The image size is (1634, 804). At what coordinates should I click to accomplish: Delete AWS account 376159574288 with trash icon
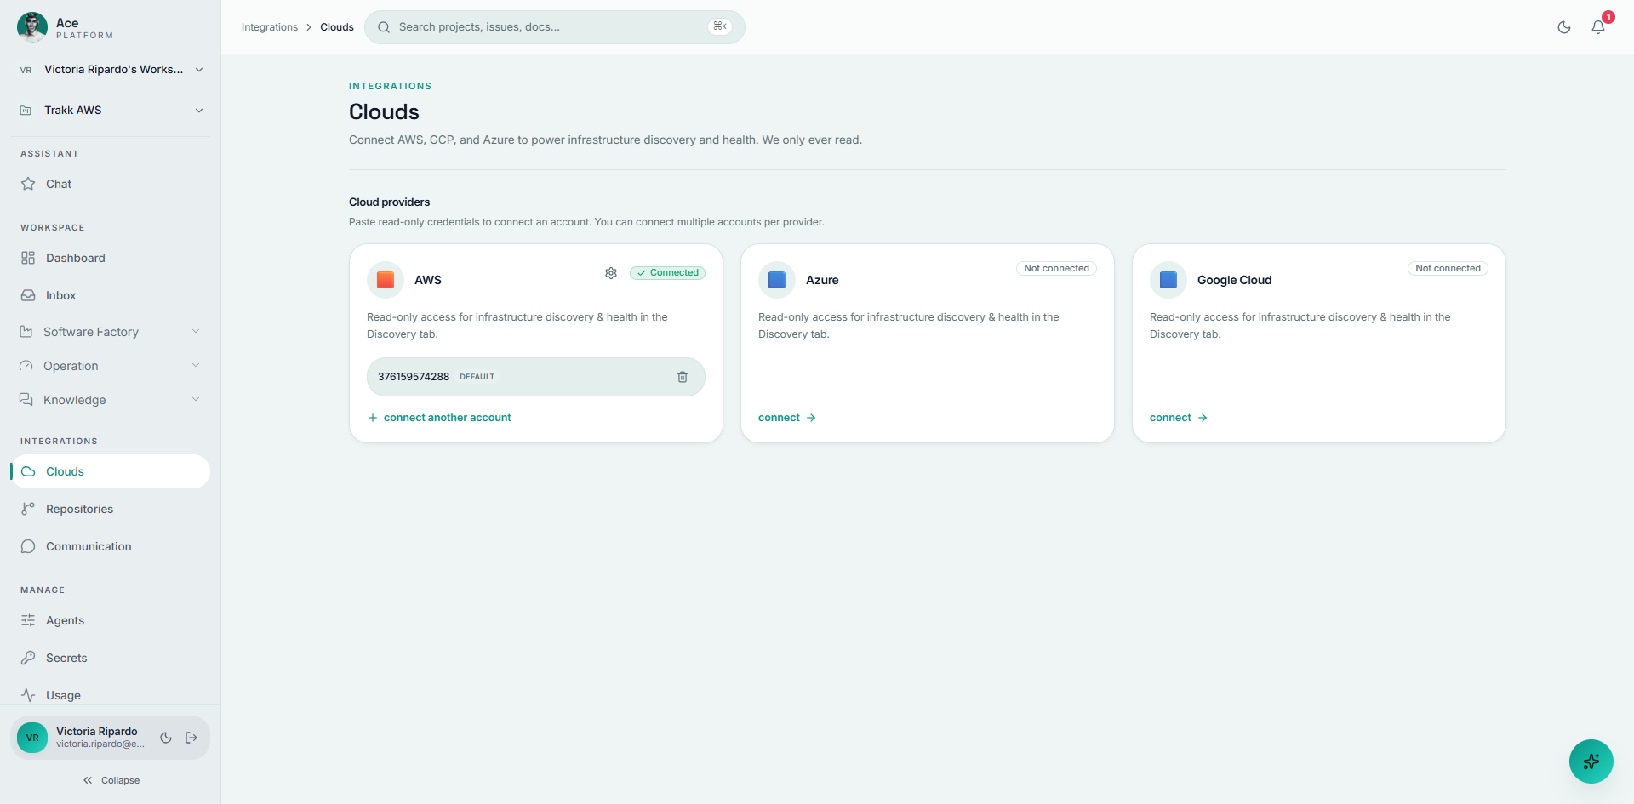[683, 377]
